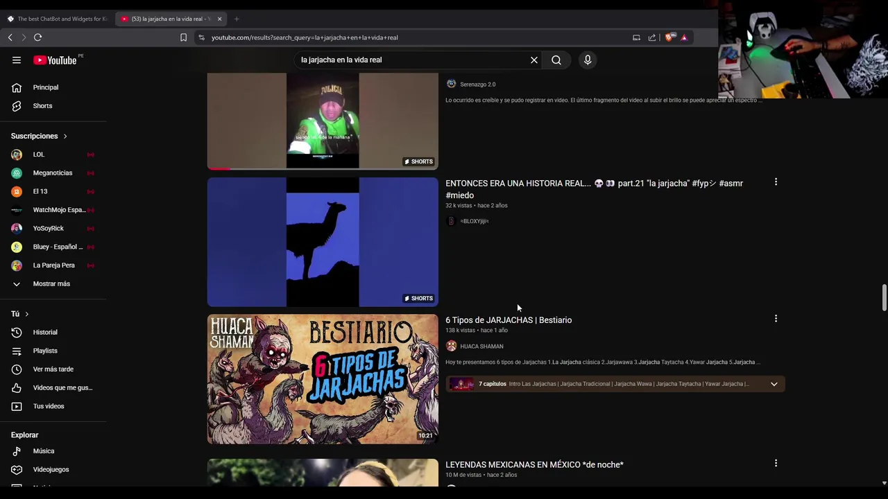Run the search with magnifier button
Image resolution: width=888 pixels, height=499 pixels.
(x=556, y=60)
